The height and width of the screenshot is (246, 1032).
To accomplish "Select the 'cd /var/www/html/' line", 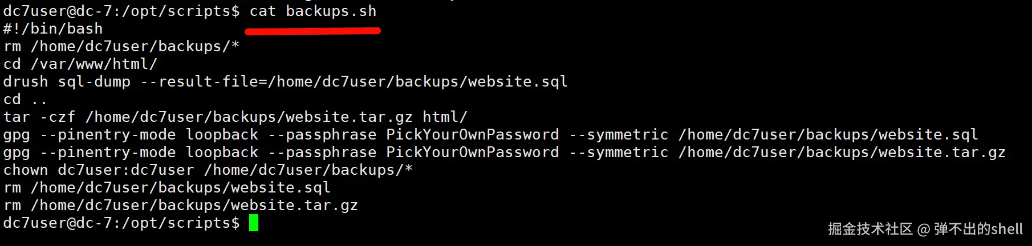I will tap(80, 64).
